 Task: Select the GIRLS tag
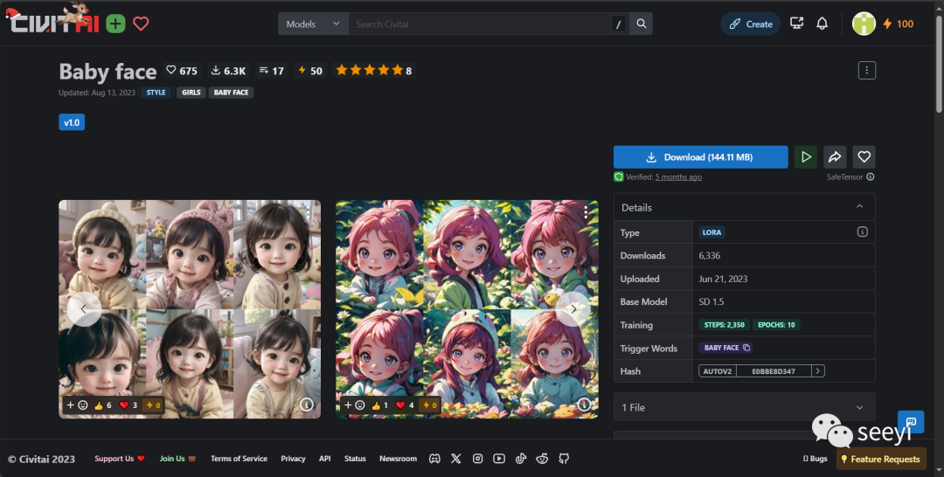coord(191,93)
